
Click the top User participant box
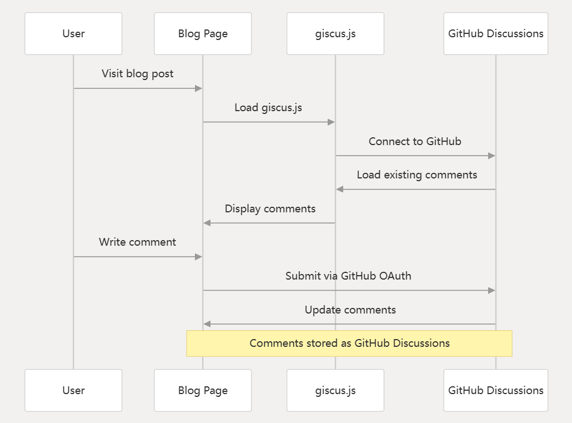[73, 33]
